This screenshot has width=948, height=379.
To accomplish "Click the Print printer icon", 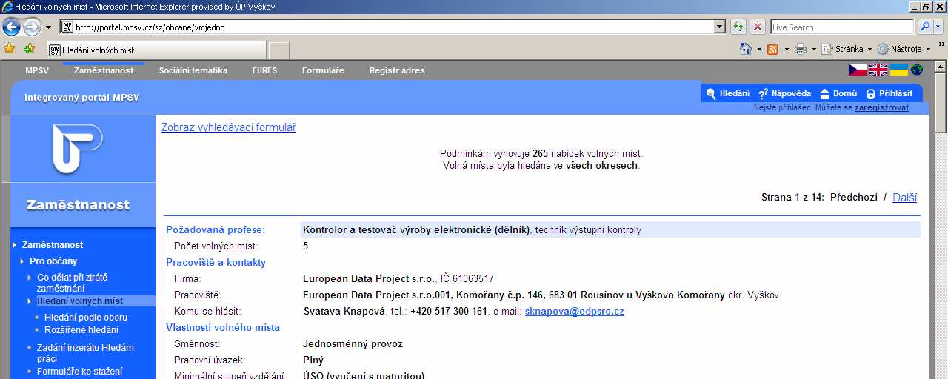I will (801, 49).
